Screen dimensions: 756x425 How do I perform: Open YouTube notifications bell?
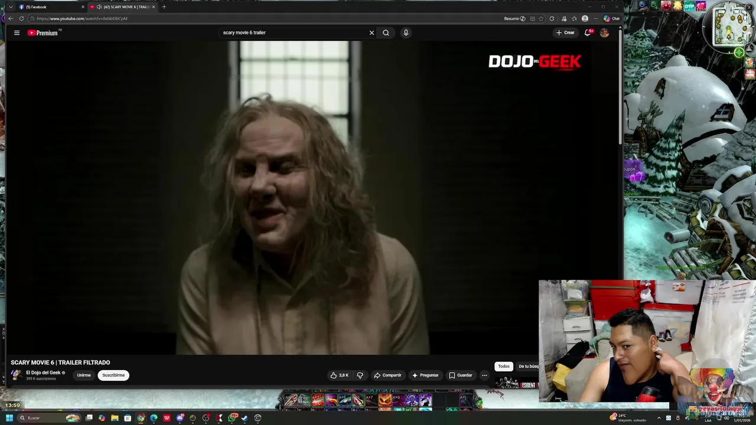(x=588, y=33)
